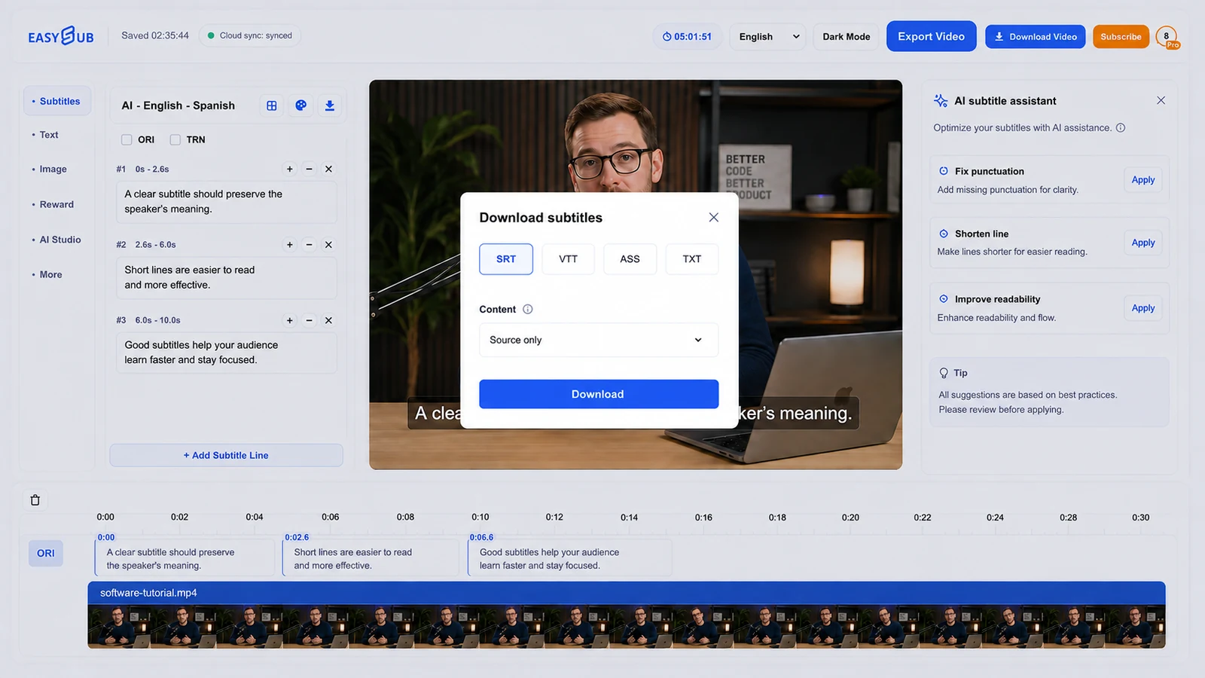This screenshot has height=678, width=1205.
Task: Click the minus icon on subtitle #1
Action: click(x=309, y=169)
